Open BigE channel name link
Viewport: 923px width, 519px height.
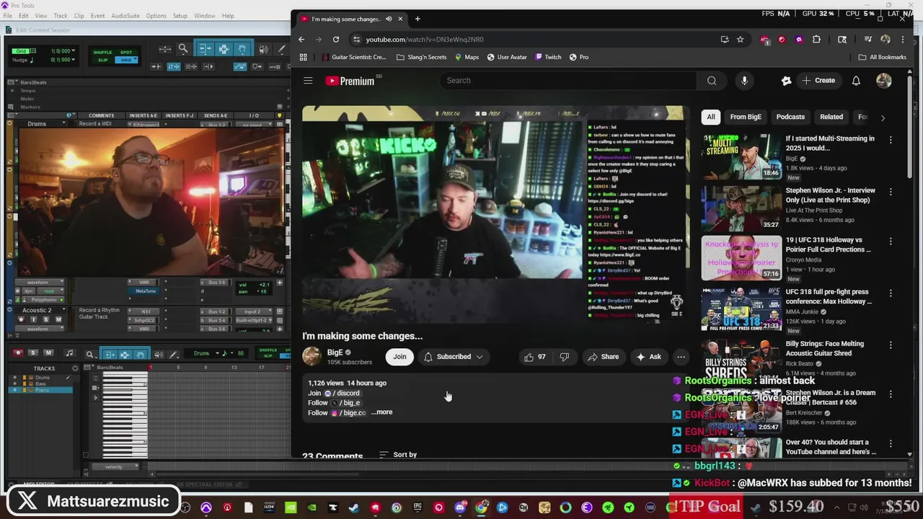pos(335,352)
